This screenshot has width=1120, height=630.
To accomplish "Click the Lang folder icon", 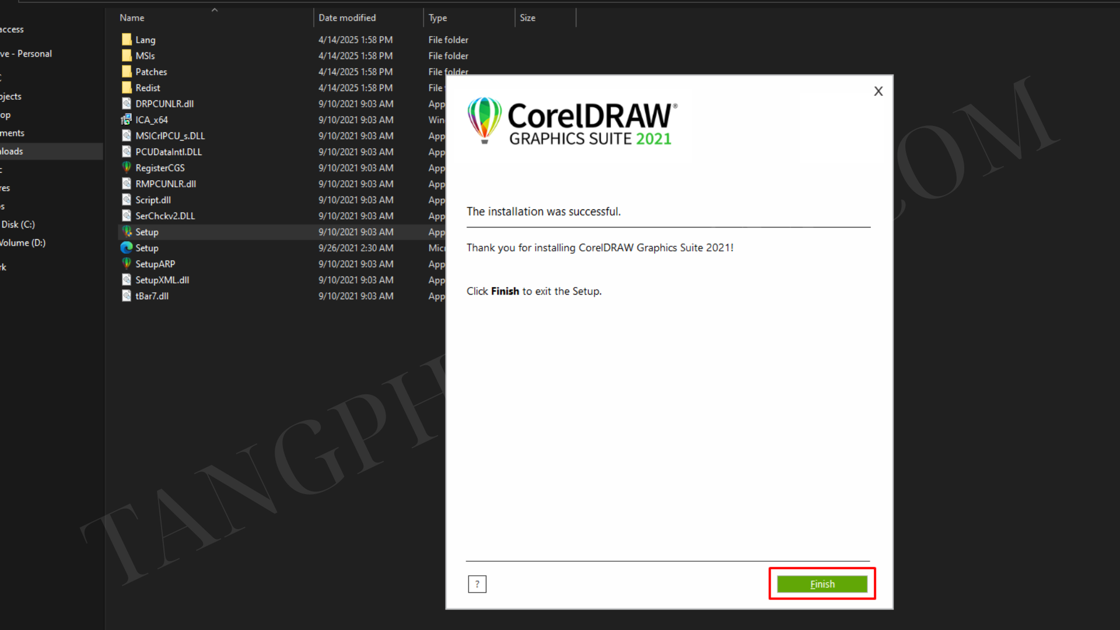I will pos(127,40).
